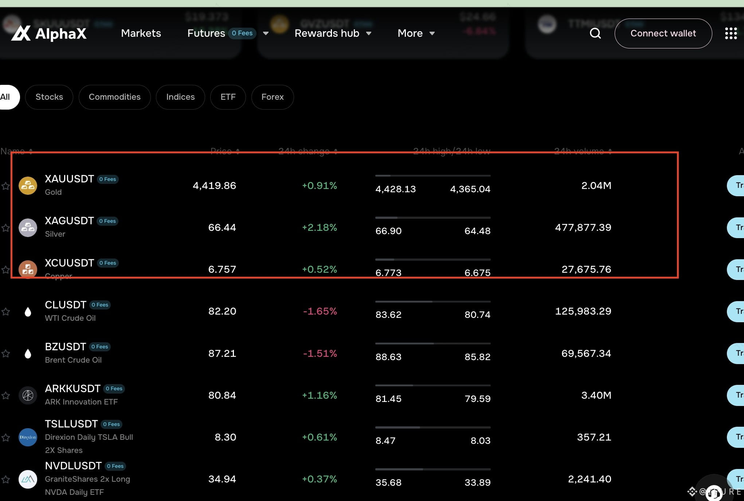Select the Commodities category filter
744x501 pixels.
(x=115, y=97)
